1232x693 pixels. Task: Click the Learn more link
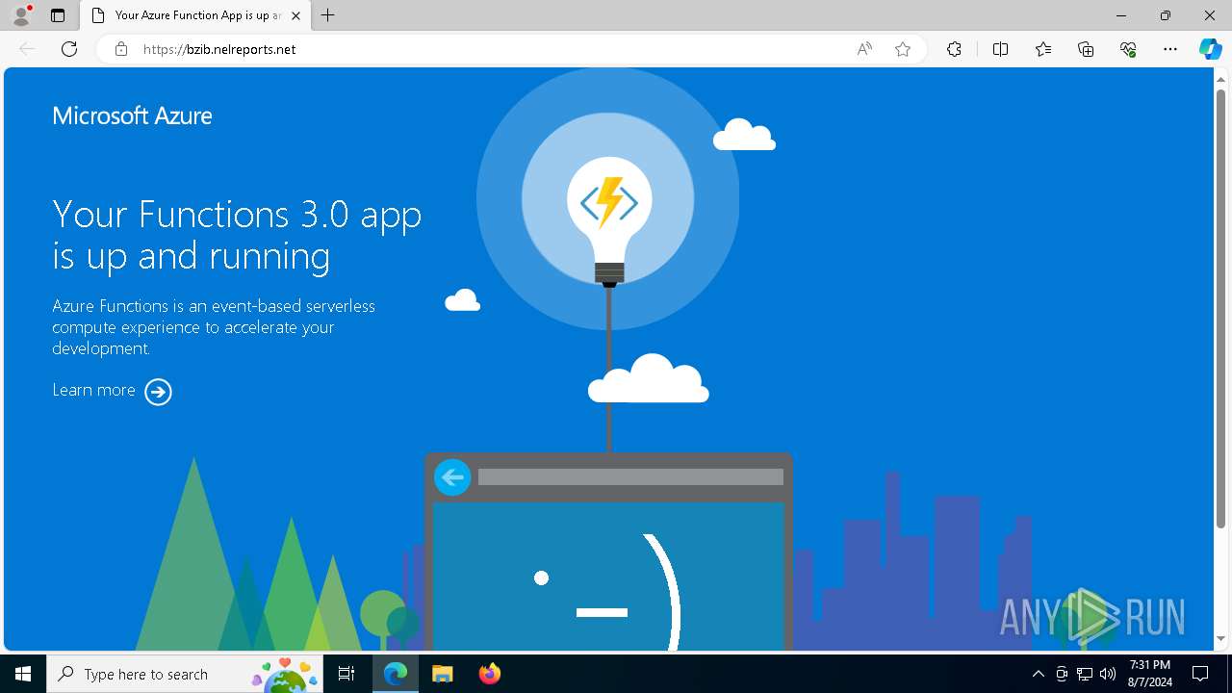click(x=93, y=390)
